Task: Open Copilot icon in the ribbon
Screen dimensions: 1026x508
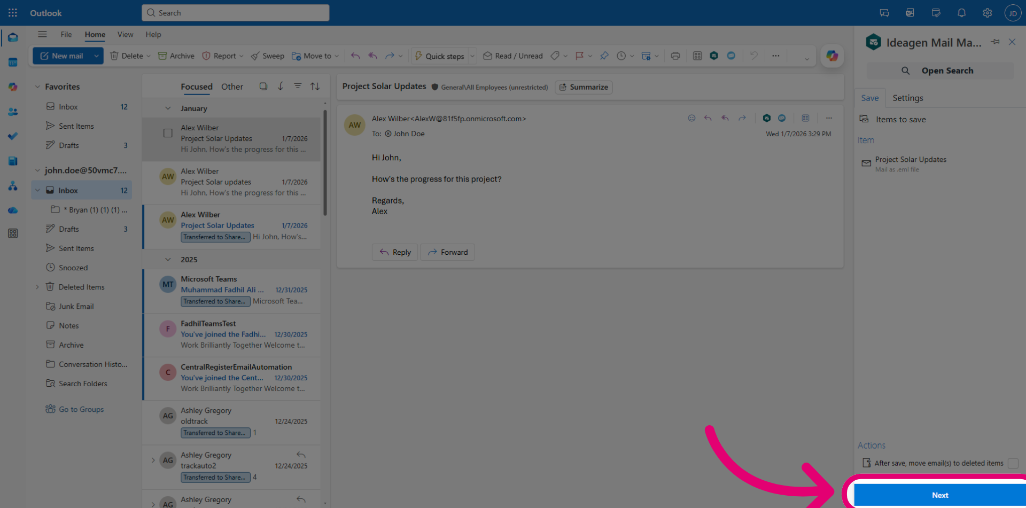Action: (x=832, y=56)
